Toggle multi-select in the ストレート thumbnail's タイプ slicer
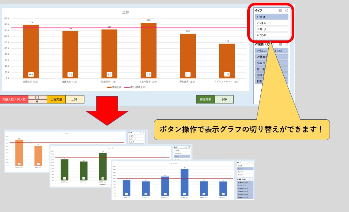 pyautogui.click(x=249, y=163)
